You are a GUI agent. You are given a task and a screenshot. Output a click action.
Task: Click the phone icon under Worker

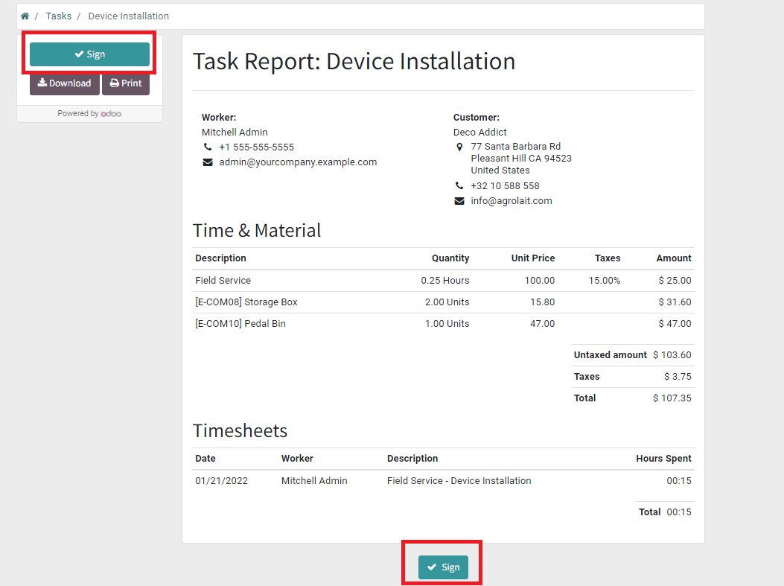click(x=207, y=147)
